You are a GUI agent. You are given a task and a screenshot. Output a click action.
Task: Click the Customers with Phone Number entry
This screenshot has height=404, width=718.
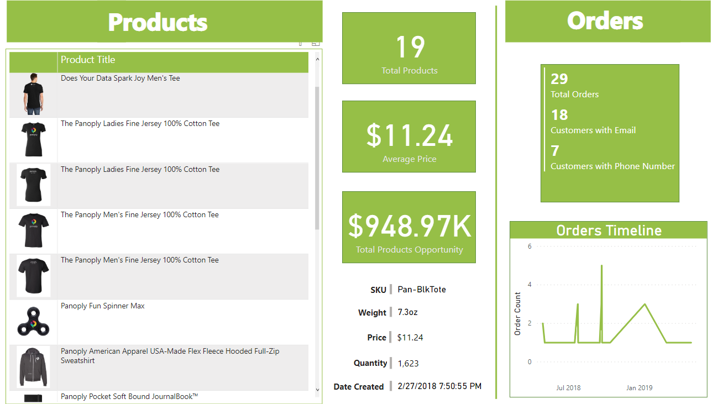(612, 166)
